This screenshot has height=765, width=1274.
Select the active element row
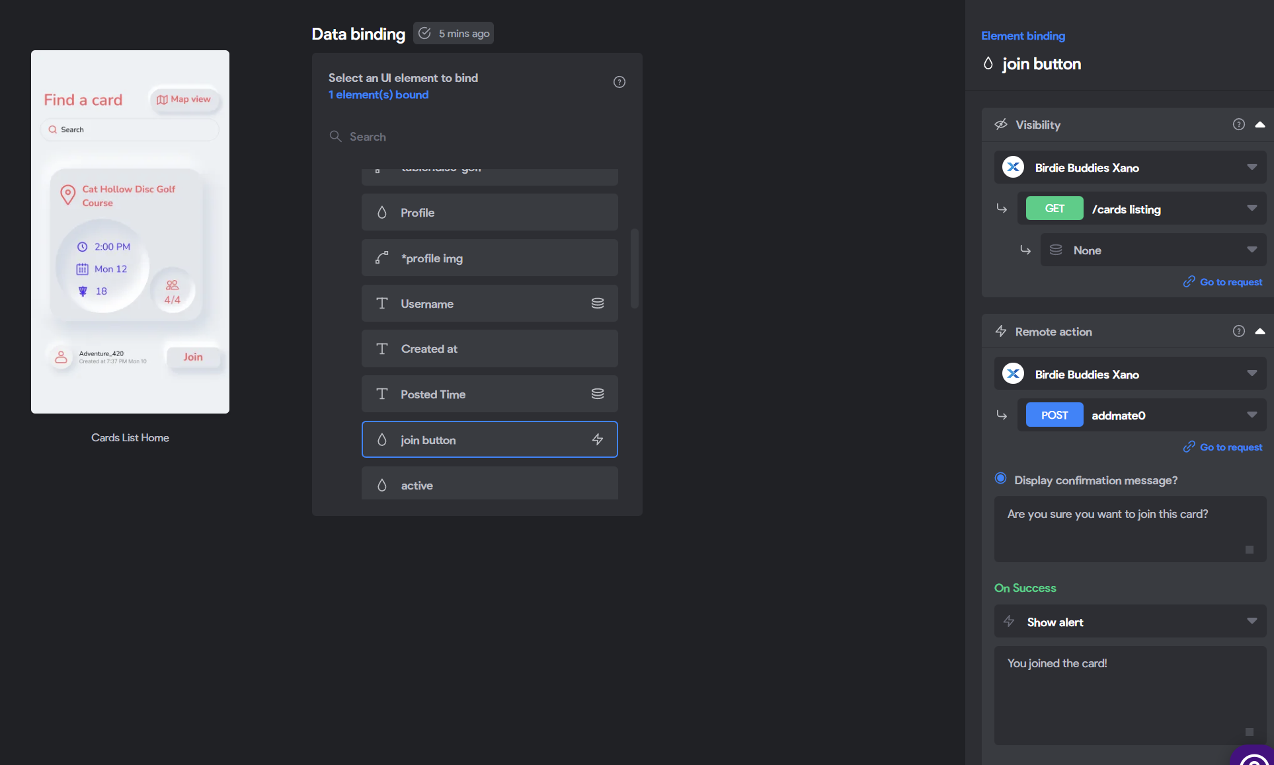pos(489,484)
